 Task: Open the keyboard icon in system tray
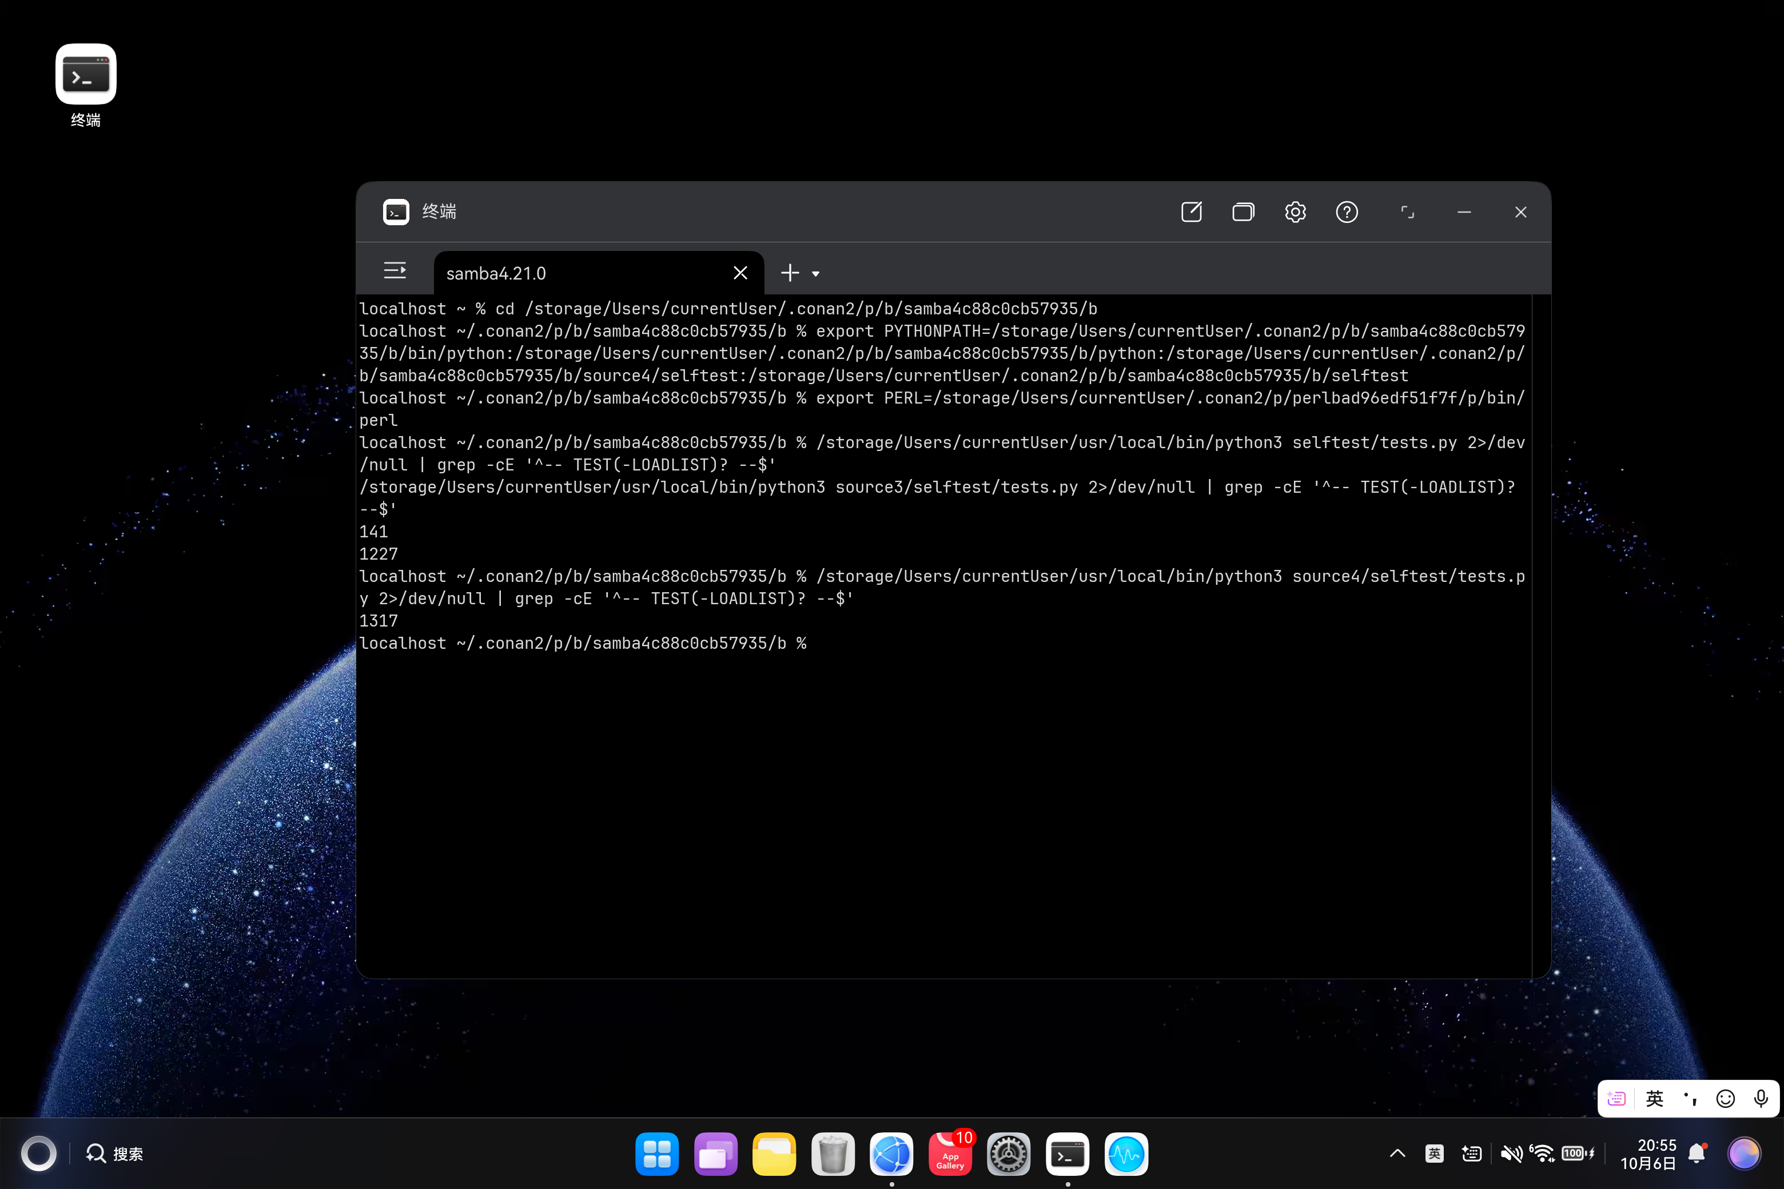[1471, 1154]
